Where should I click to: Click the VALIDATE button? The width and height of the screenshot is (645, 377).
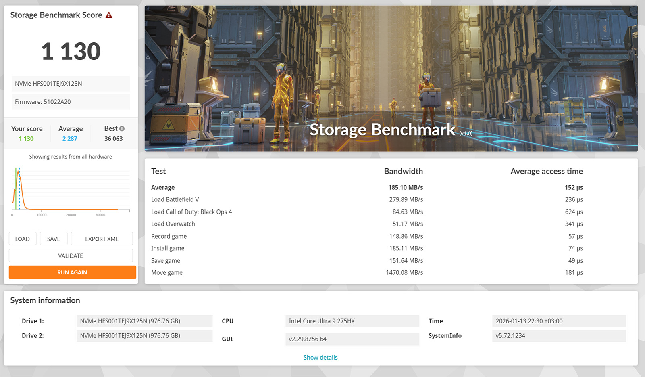click(x=71, y=256)
